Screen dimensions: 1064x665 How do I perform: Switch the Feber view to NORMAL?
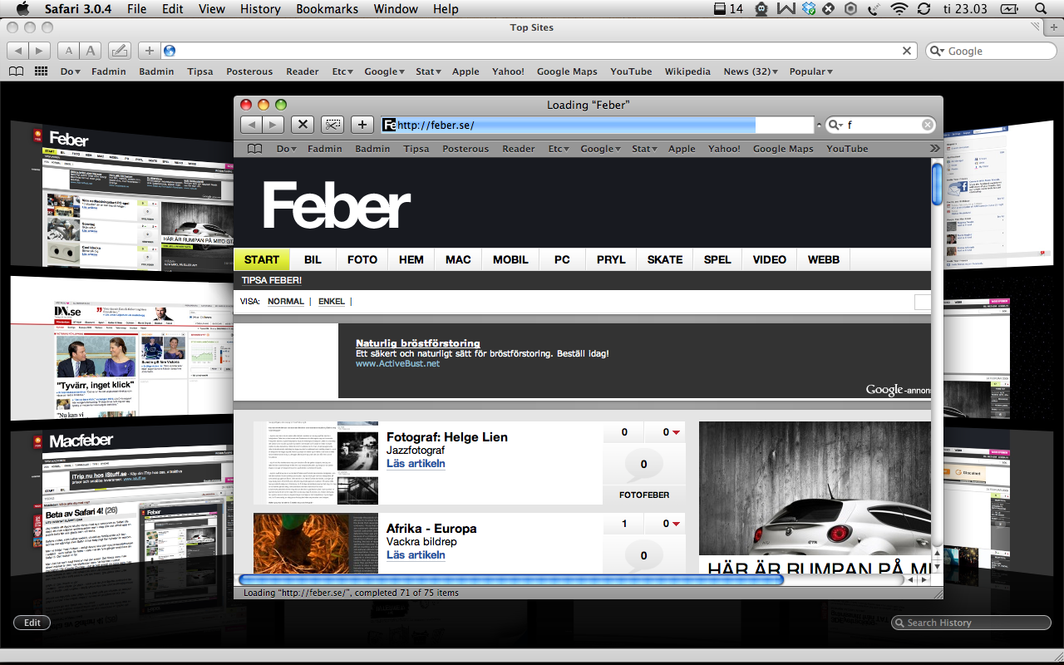[x=286, y=301]
